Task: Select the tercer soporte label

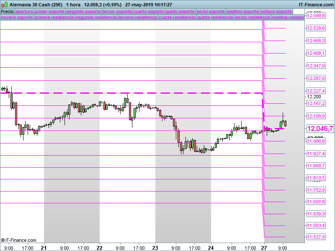Action: click(x=117, y=11)
